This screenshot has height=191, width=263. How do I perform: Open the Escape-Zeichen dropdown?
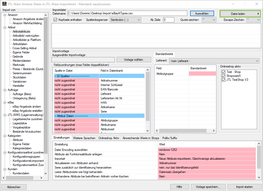pos(254,20)
